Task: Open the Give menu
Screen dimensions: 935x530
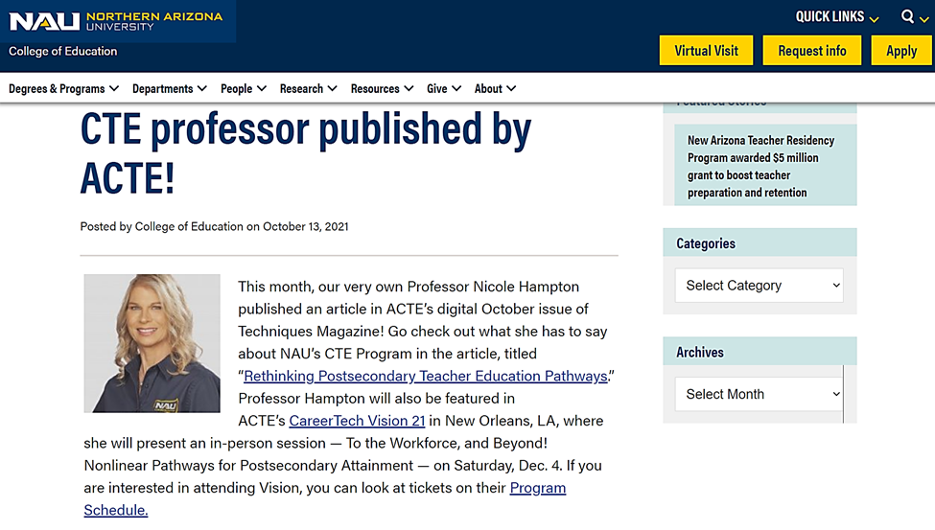Action: click(444, 89)
